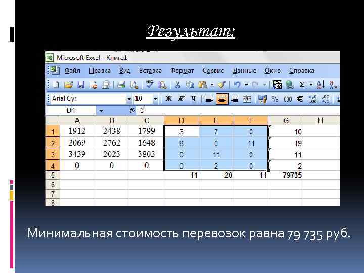Open the Сервис menu

point(213,71)
